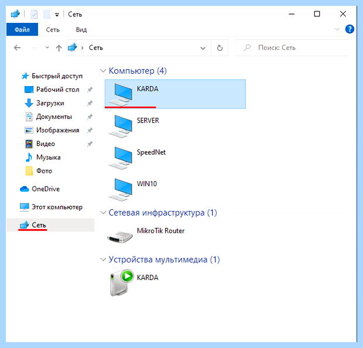Click the Рабочий стол desktop icon

29,90
